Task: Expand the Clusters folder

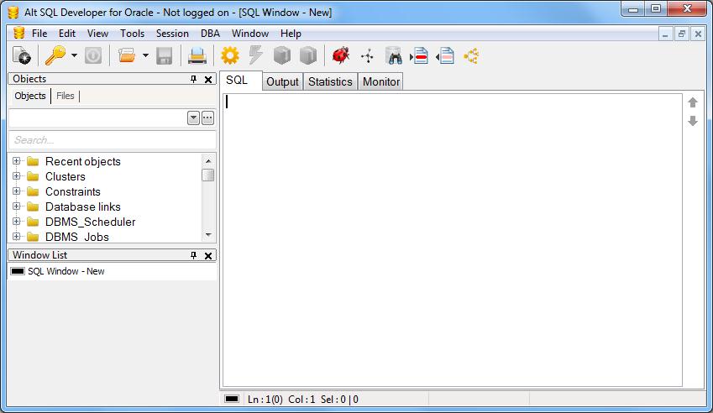Action: (x=16, y=175)
